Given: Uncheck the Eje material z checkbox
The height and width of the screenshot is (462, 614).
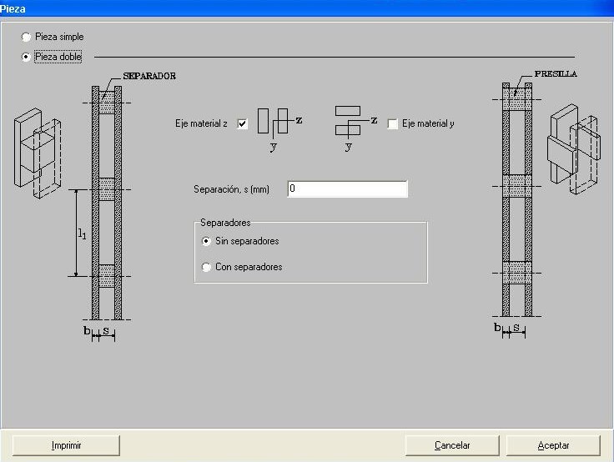Looking at the screenshot, I should pos(243,123).
